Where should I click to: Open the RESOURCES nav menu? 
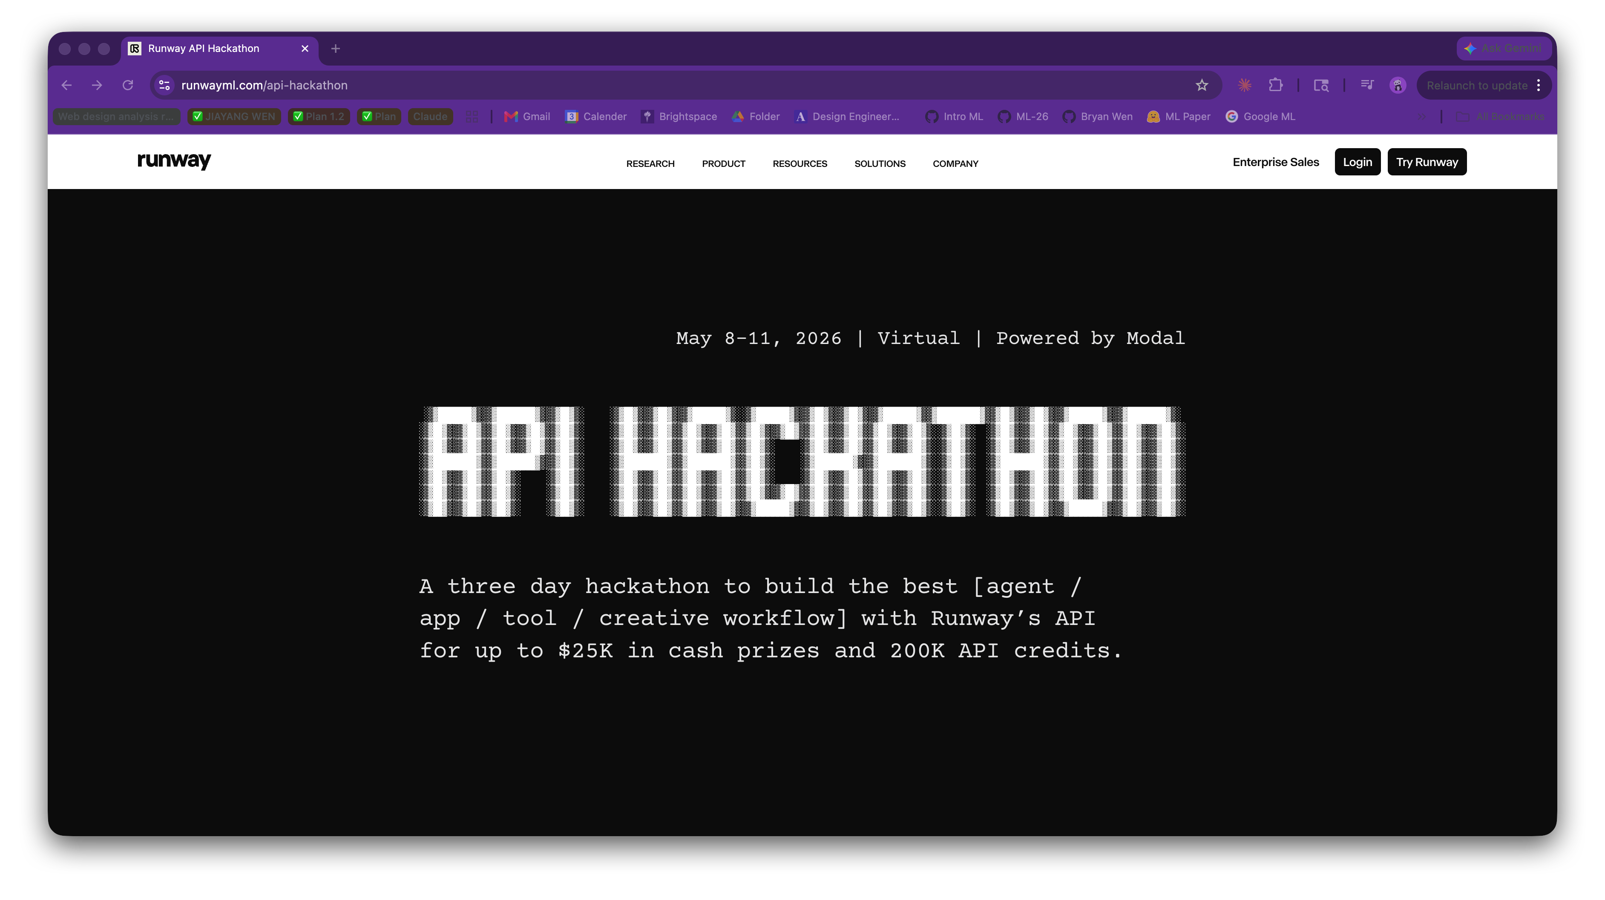pyautogui.click(x=800, y=164)
